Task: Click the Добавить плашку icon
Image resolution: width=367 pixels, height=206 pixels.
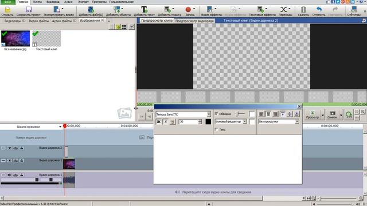Action: (167, 10)
